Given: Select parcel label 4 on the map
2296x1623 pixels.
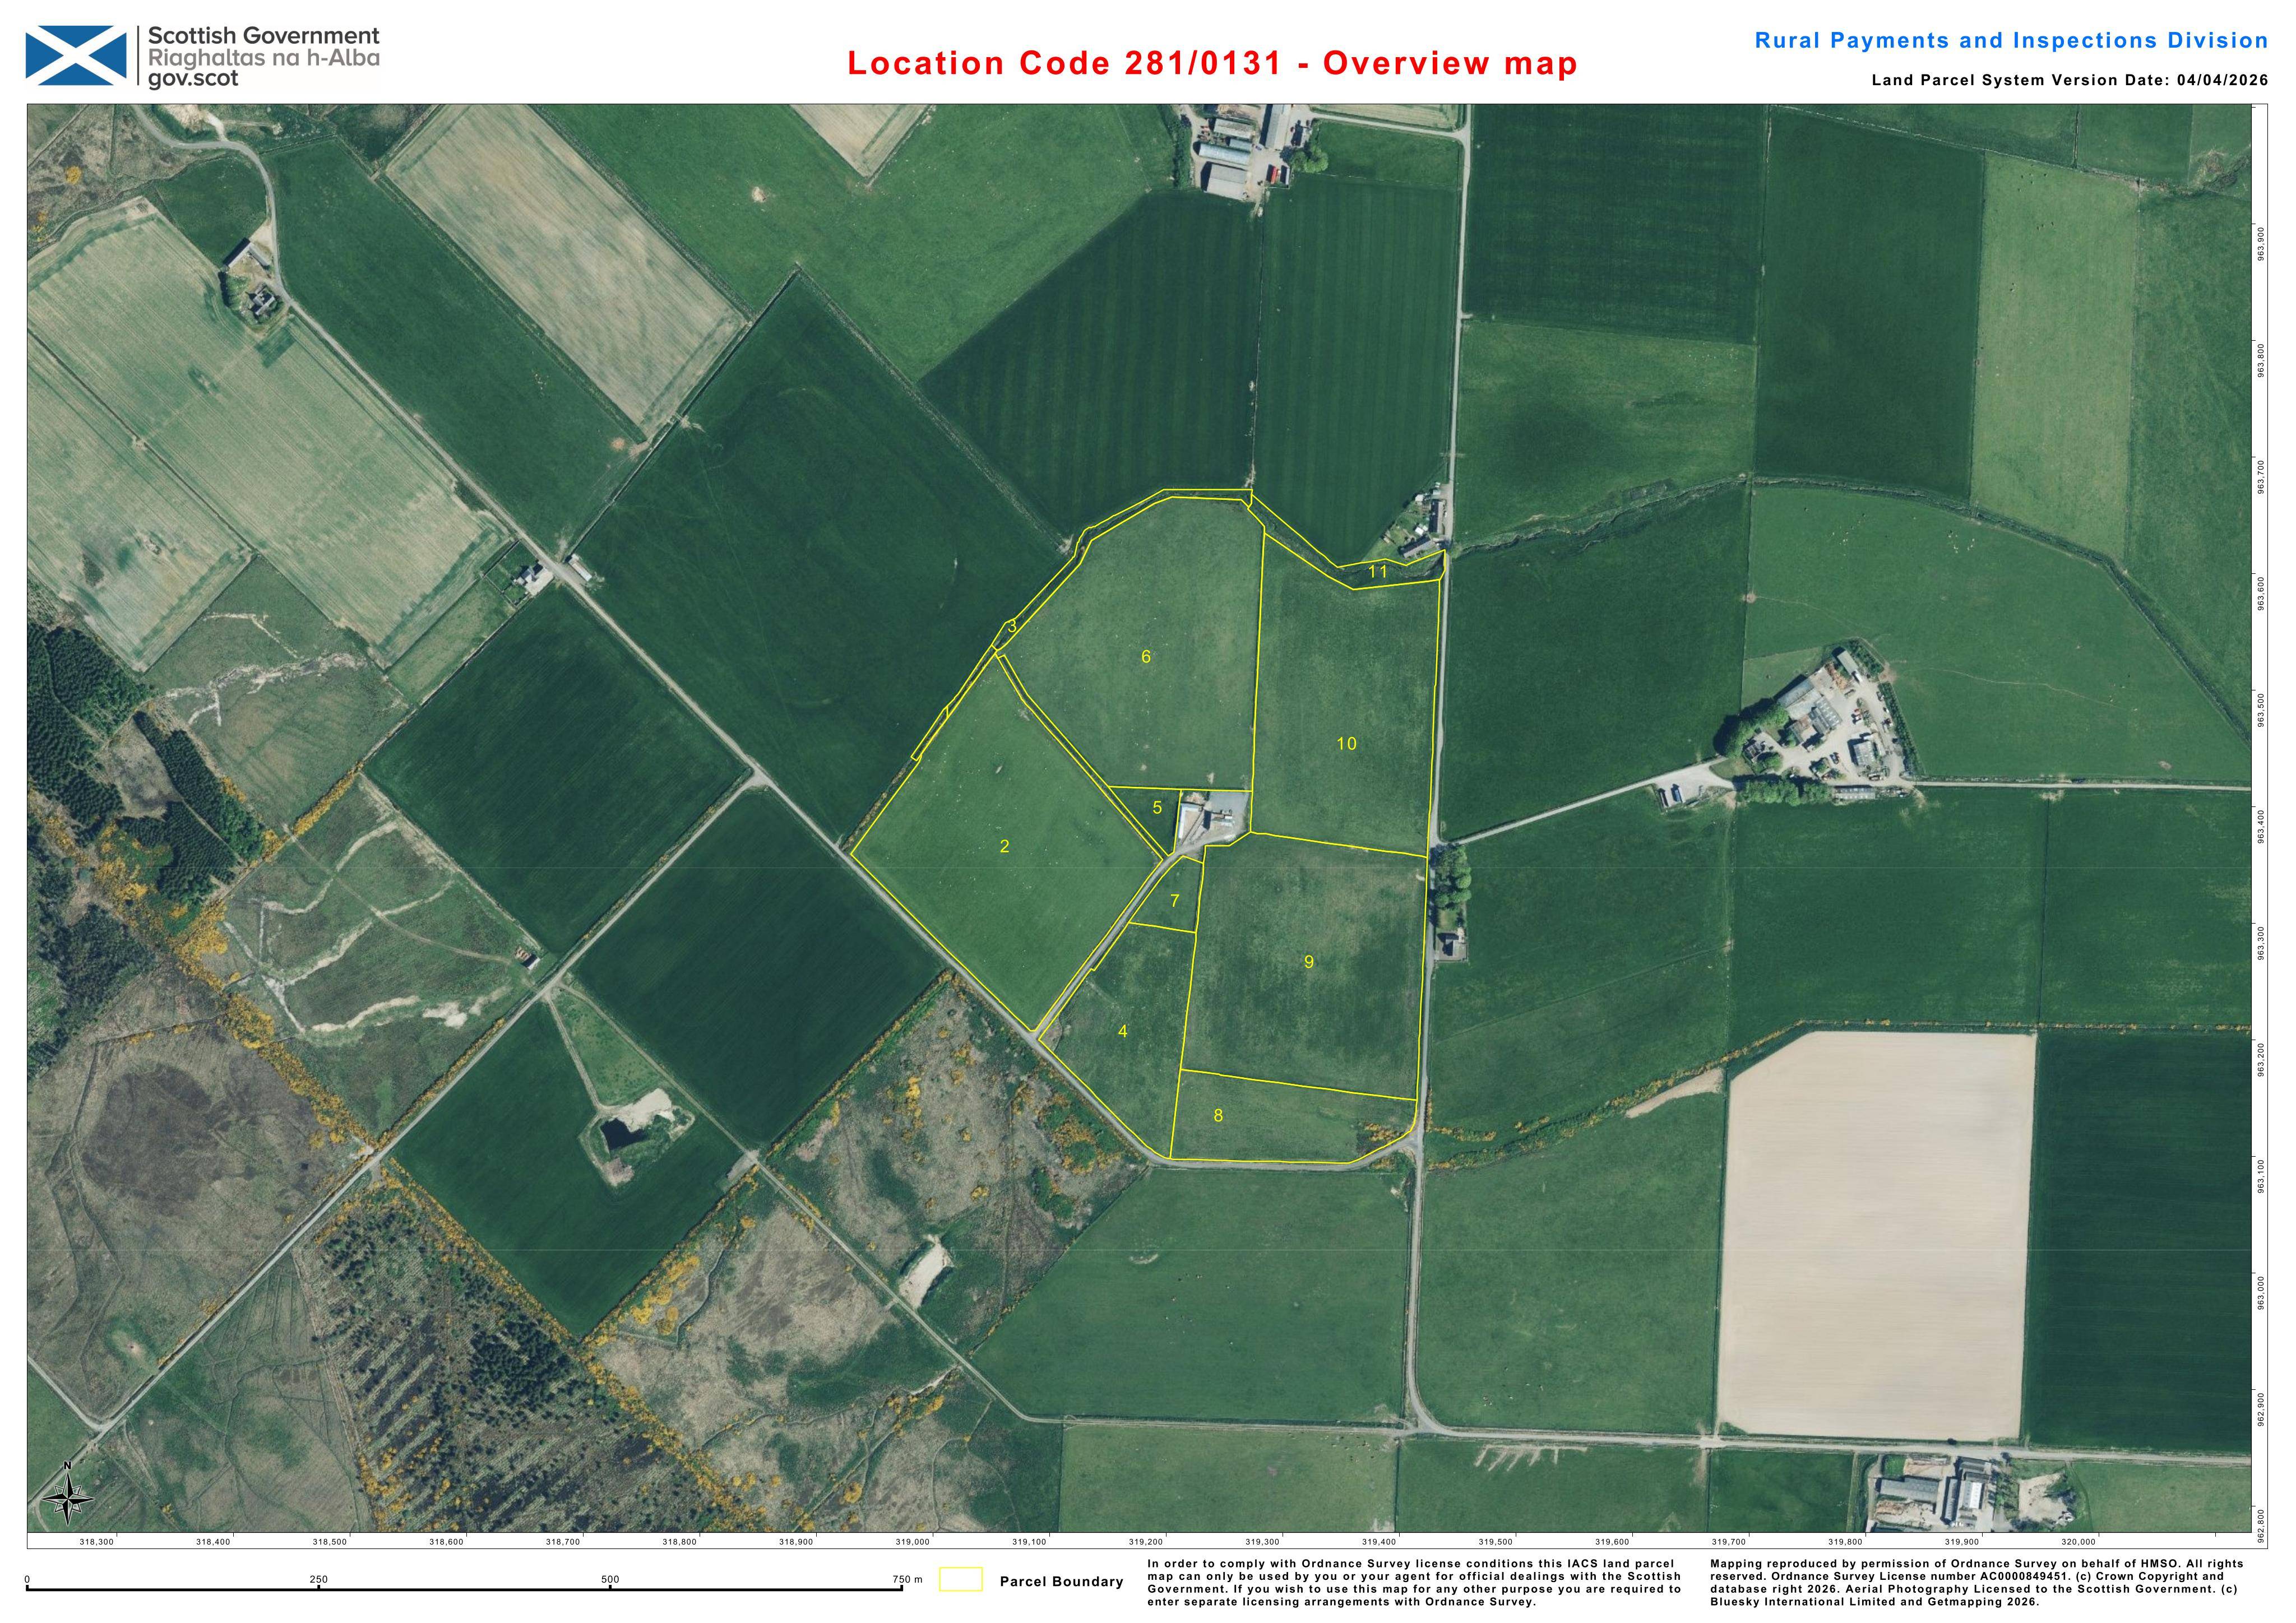Looking at the screenshot, I should tap(1123, 1031).
